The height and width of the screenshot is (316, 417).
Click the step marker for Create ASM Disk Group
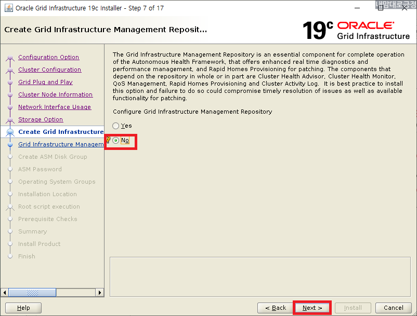(x=10, y=157)
